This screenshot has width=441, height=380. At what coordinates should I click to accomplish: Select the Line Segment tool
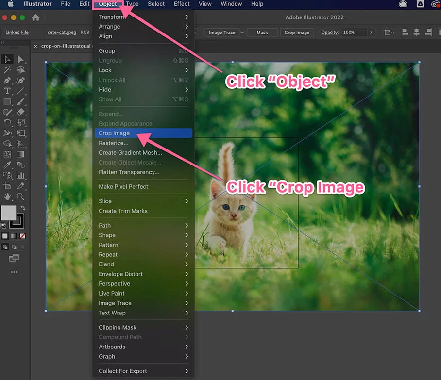tap(20, 91)
